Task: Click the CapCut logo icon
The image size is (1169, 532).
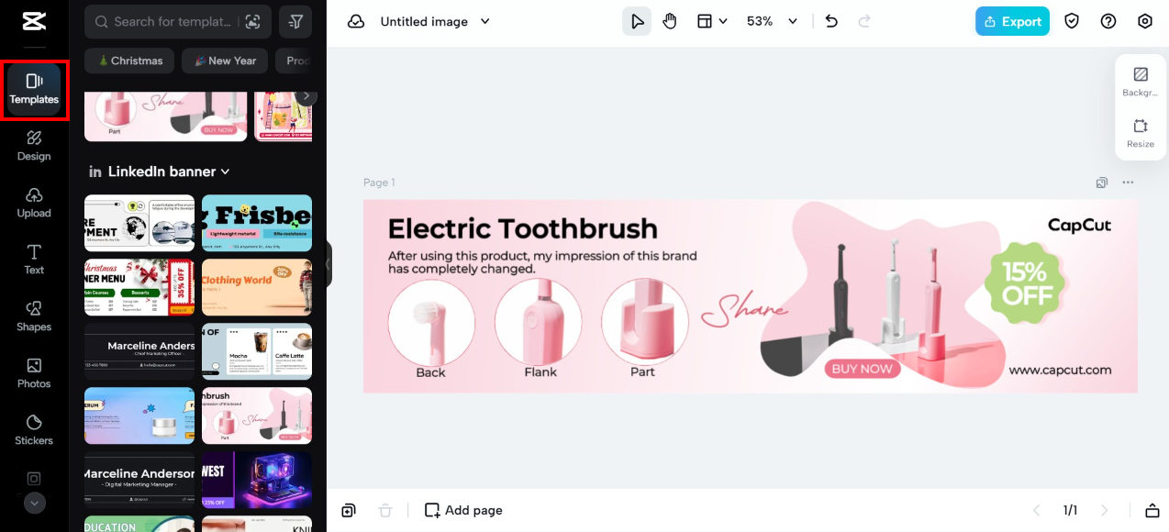Action: [34, 20]
